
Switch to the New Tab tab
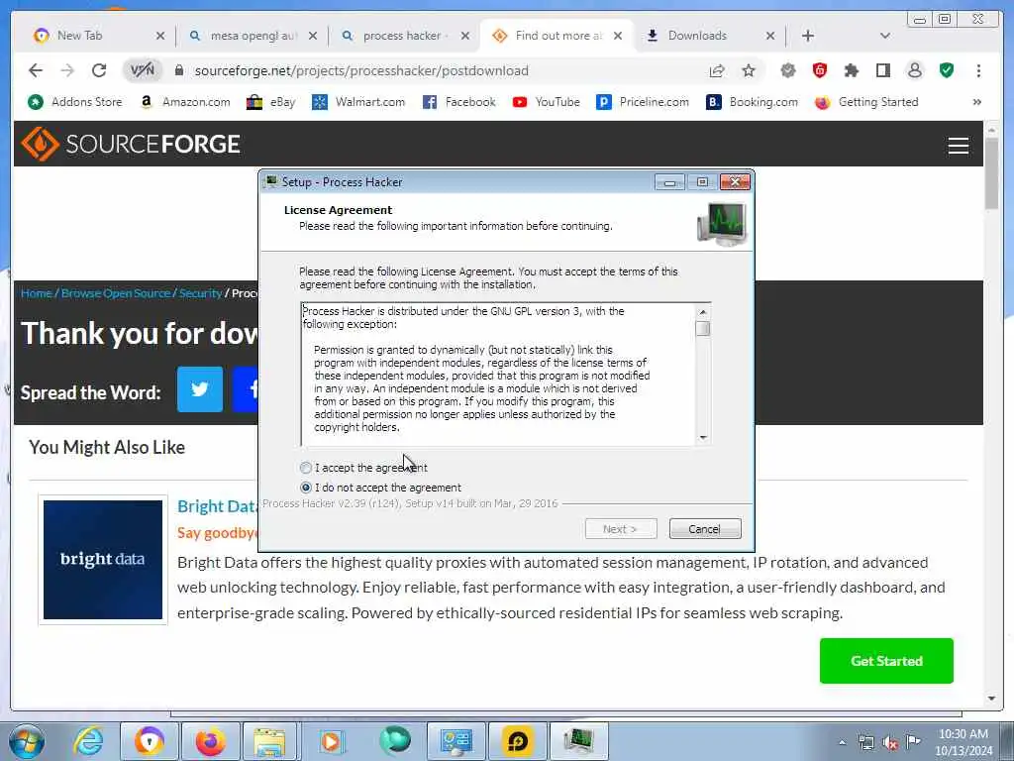[x=79, y=36]
